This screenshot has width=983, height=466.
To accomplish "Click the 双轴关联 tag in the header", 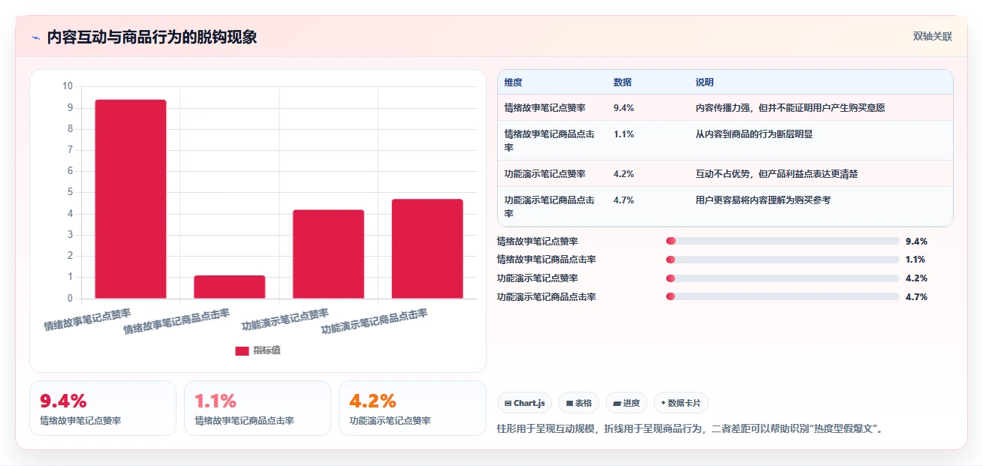I will click(933, 37).
